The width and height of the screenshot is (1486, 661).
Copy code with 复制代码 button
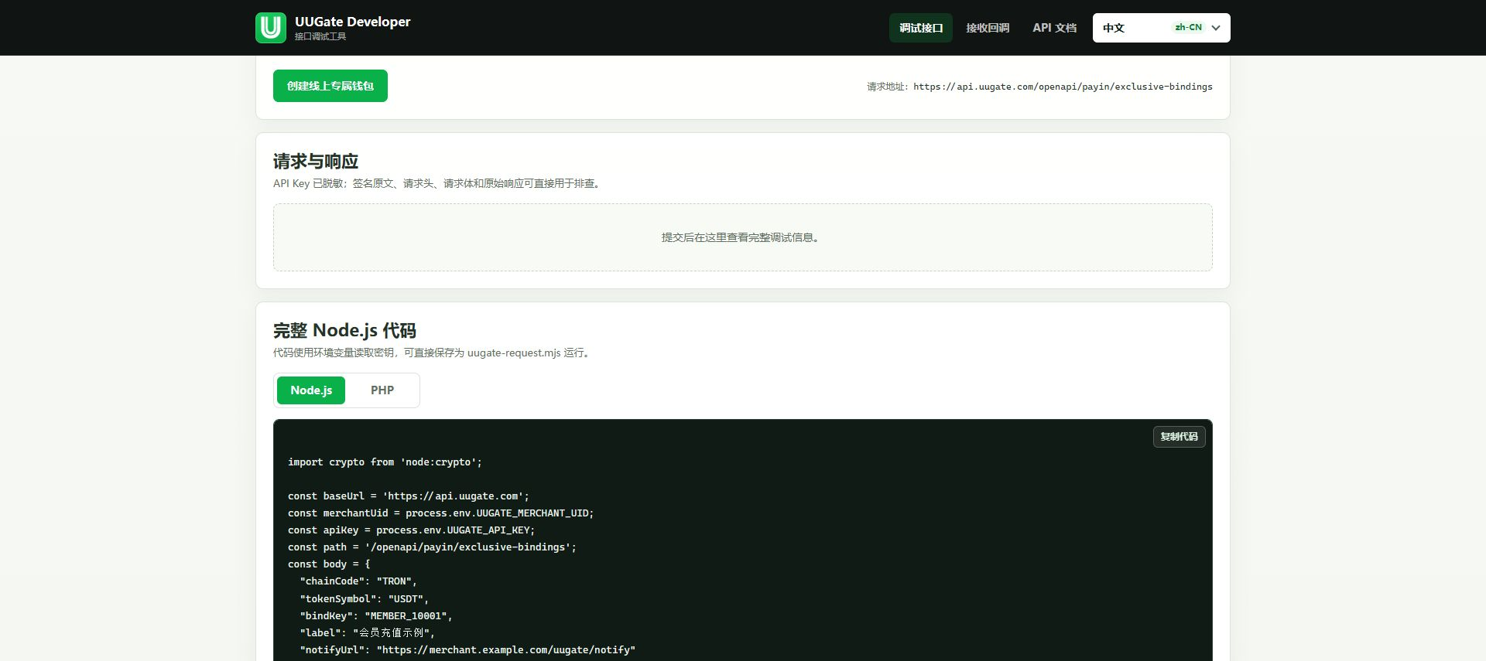click(1179, 437)
